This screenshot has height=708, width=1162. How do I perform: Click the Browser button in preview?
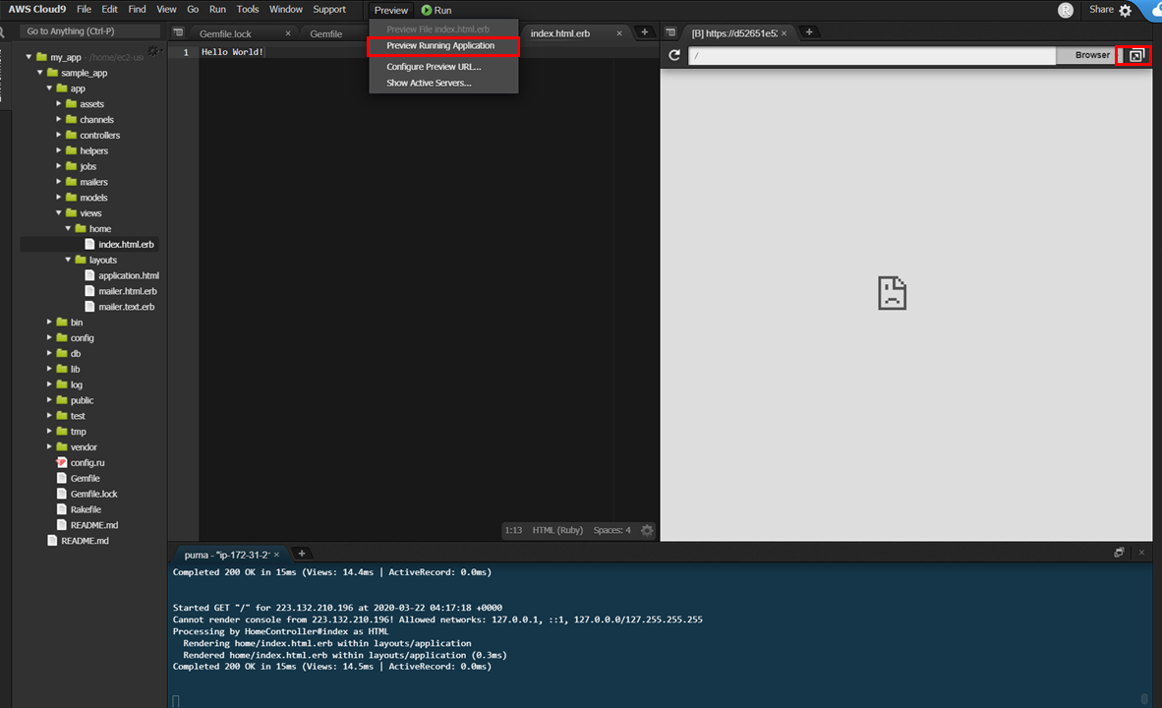click(x=1091, y=55)
